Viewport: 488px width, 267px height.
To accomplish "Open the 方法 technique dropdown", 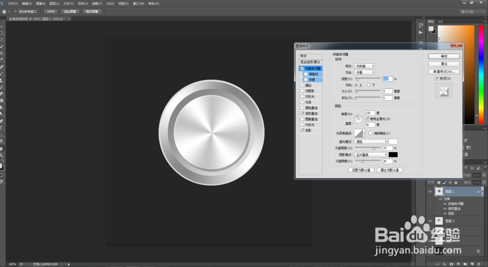I will click(x=365, y=73).
